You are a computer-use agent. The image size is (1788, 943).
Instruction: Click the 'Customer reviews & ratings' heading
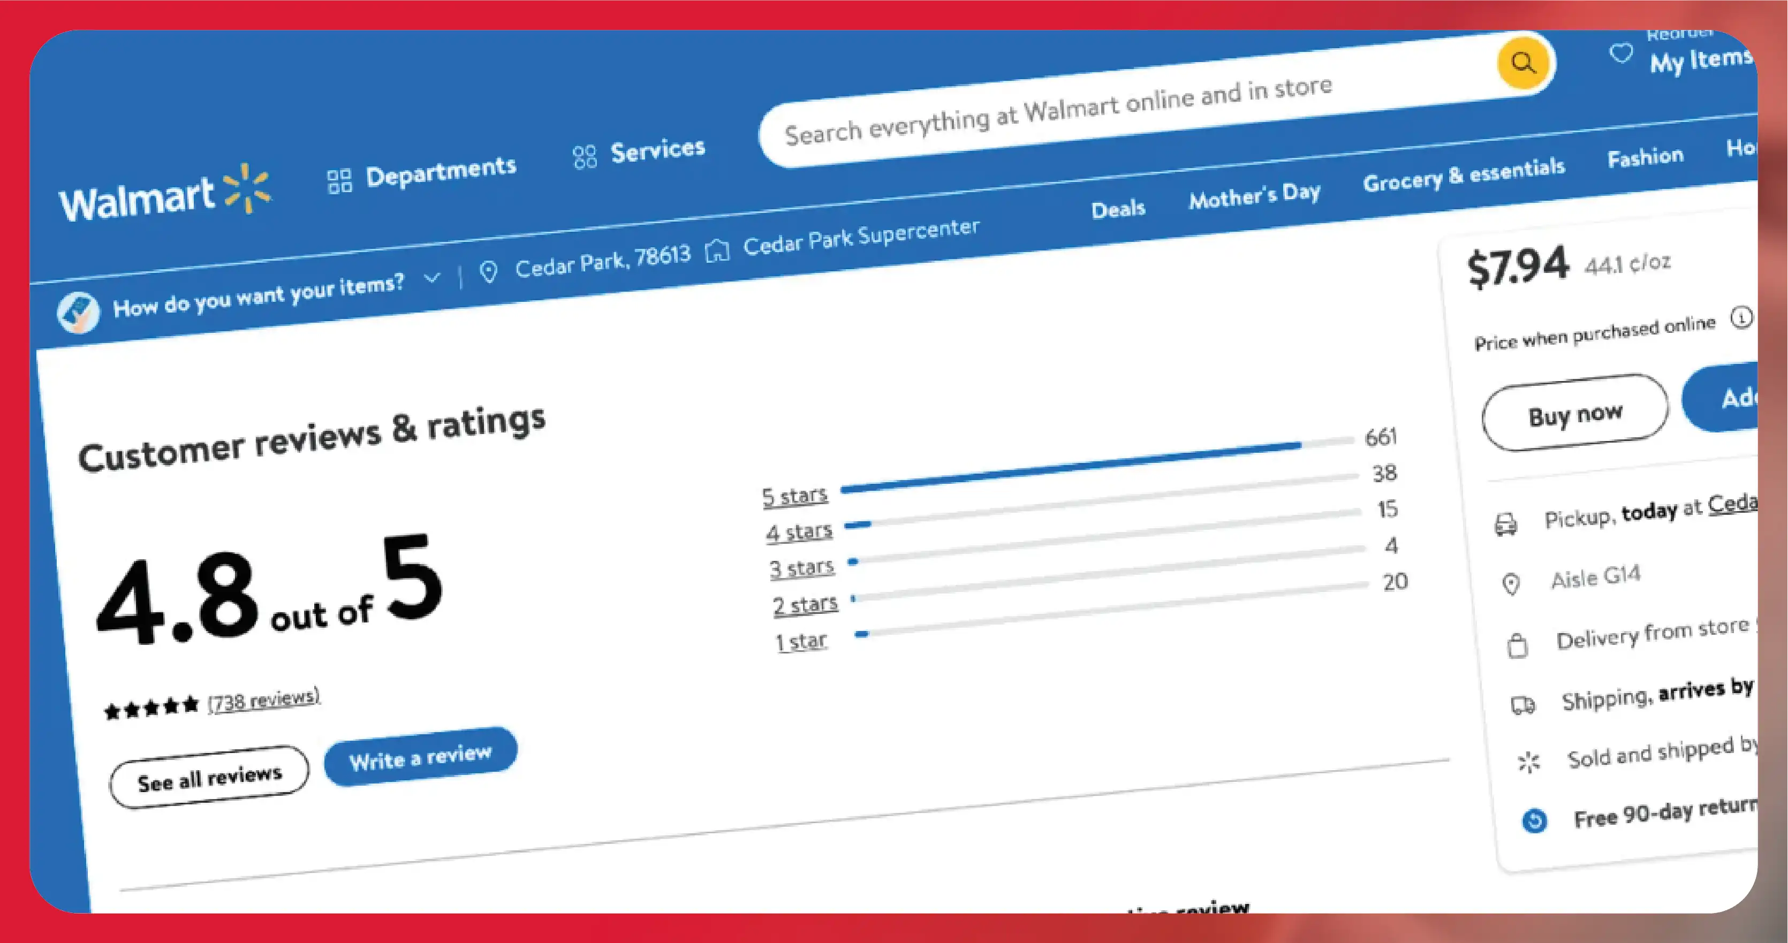tap(312, 438)
